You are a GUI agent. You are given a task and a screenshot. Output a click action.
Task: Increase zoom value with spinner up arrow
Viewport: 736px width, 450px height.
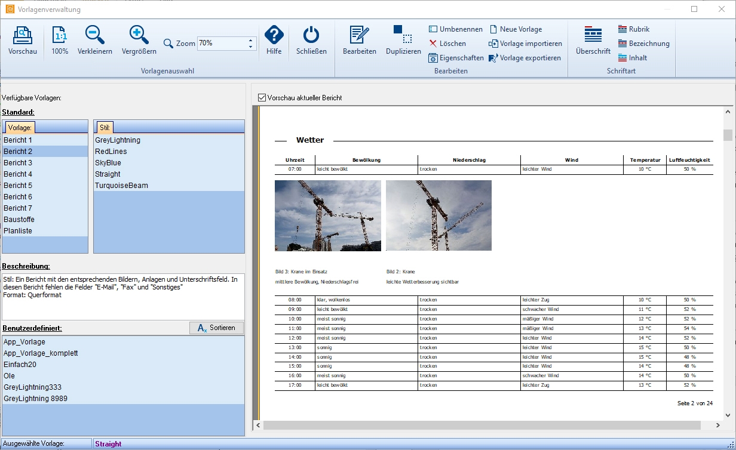250,40
